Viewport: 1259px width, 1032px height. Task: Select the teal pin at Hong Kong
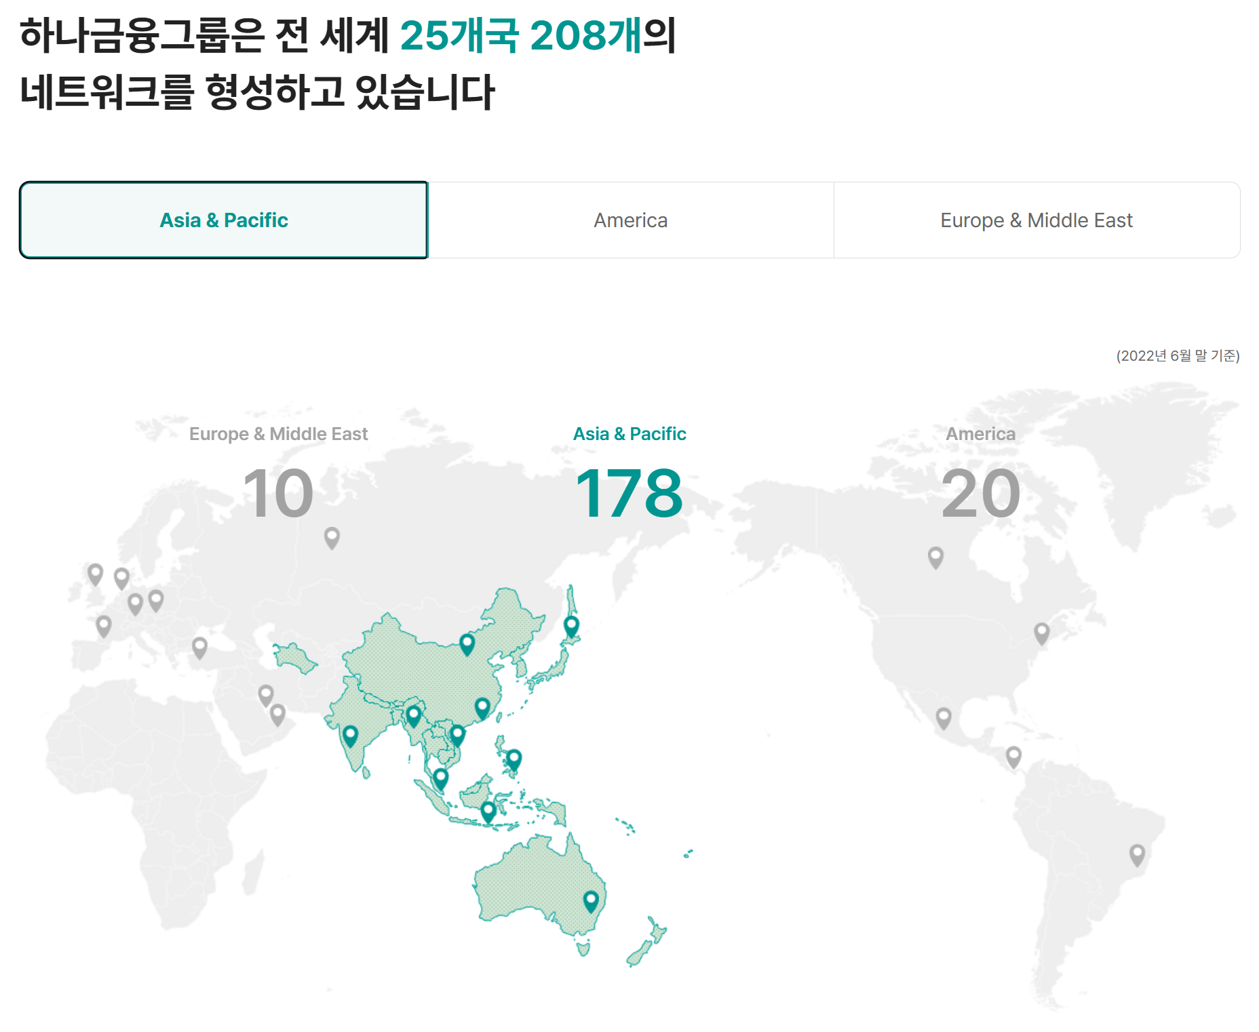pyautogui.click(x=482, y=709)
